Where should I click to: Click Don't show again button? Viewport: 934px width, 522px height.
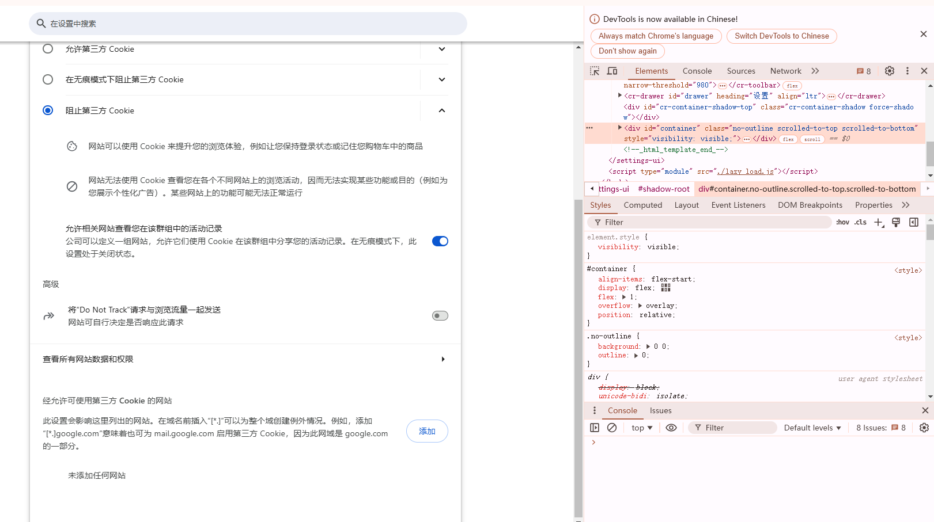pyautogui.click(x=627, y=51)
